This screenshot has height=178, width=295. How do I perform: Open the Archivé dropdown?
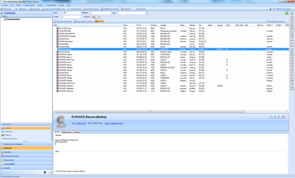96,17
